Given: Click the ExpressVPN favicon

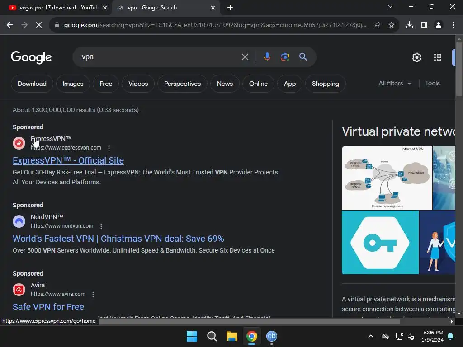Looking at the screenshot, I should point(19,143).
